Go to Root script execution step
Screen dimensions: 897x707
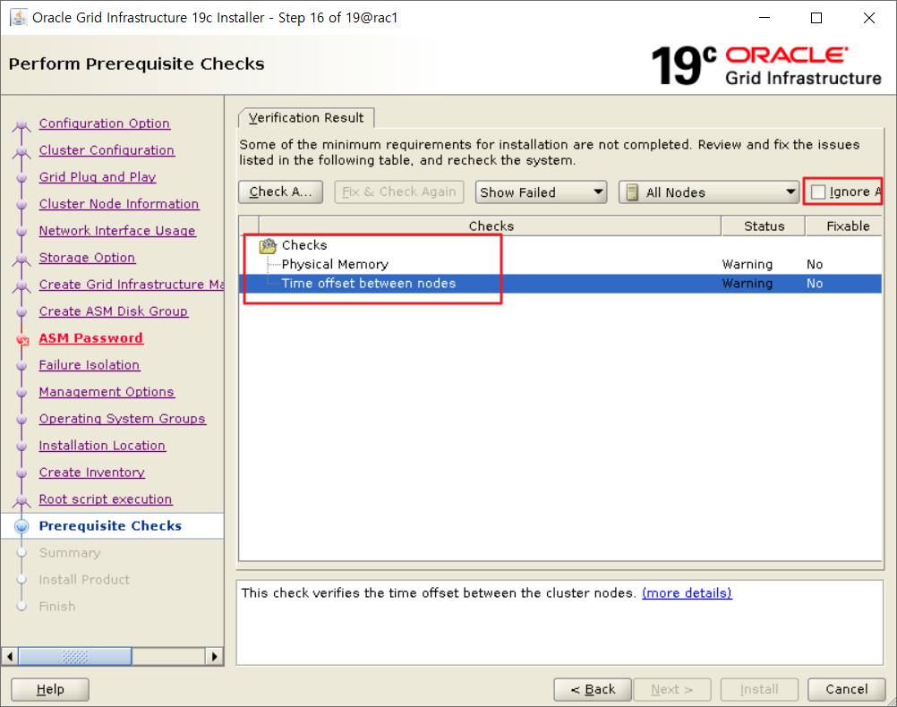pos(106,500)
